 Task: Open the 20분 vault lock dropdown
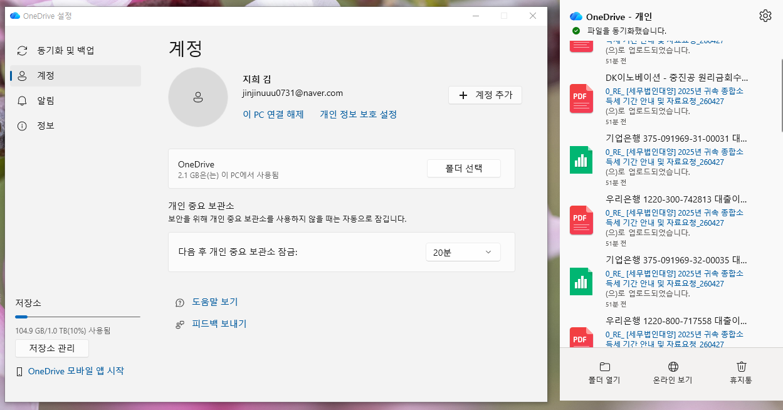click(463, 252)
